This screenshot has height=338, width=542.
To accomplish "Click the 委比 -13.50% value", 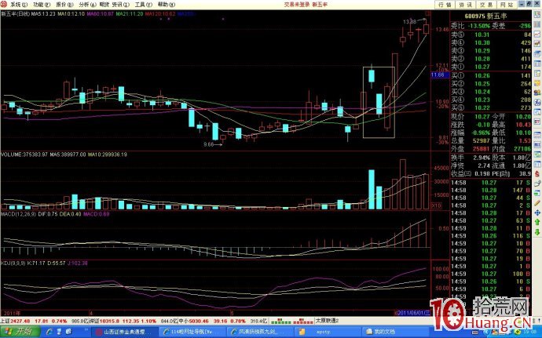I will coord(479,26).
